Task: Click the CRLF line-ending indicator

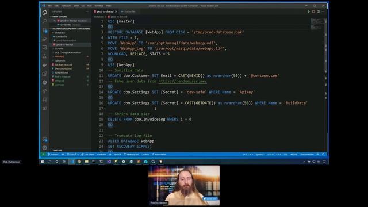Action: tap(278, 155)
